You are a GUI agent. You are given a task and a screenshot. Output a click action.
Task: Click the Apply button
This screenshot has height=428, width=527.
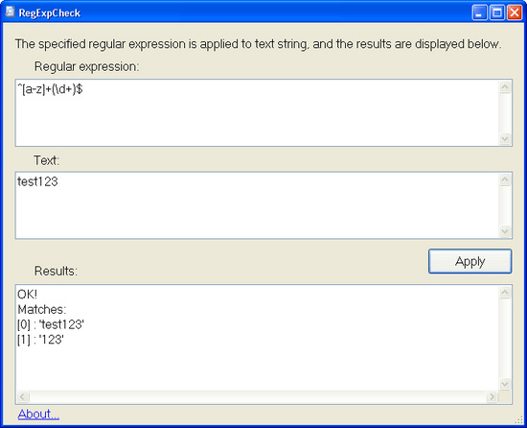click(x=470, y=261)
